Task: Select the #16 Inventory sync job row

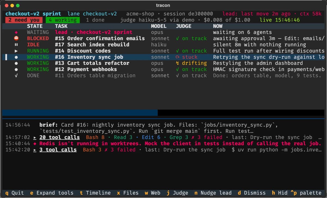Action: [163, 57]
